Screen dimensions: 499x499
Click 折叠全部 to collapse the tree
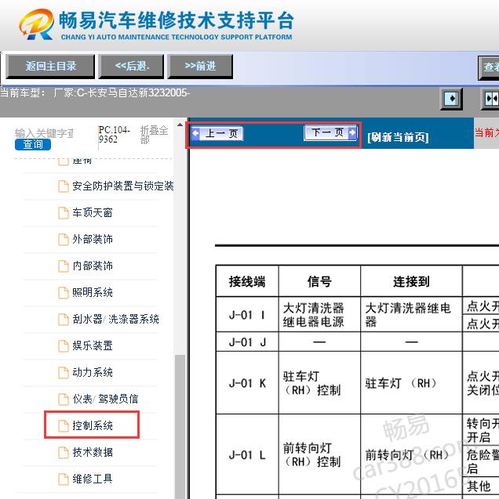click(154, 135)
